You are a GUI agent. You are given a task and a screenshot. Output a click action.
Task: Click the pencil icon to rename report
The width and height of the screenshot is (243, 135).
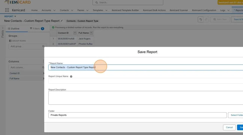62,21
